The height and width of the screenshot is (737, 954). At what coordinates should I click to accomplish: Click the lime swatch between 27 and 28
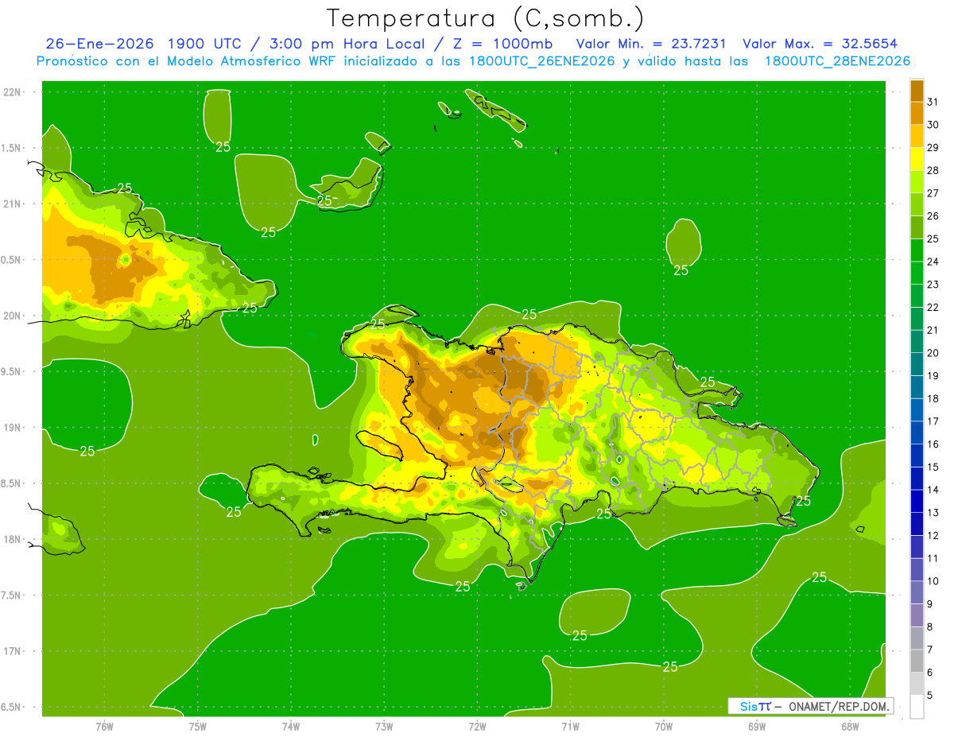pyautogui.click(x=917, y=182)
